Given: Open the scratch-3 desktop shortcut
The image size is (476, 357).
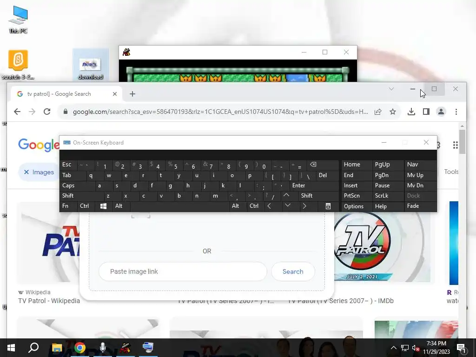Looking at the screenshot, I should click(18, 64).
